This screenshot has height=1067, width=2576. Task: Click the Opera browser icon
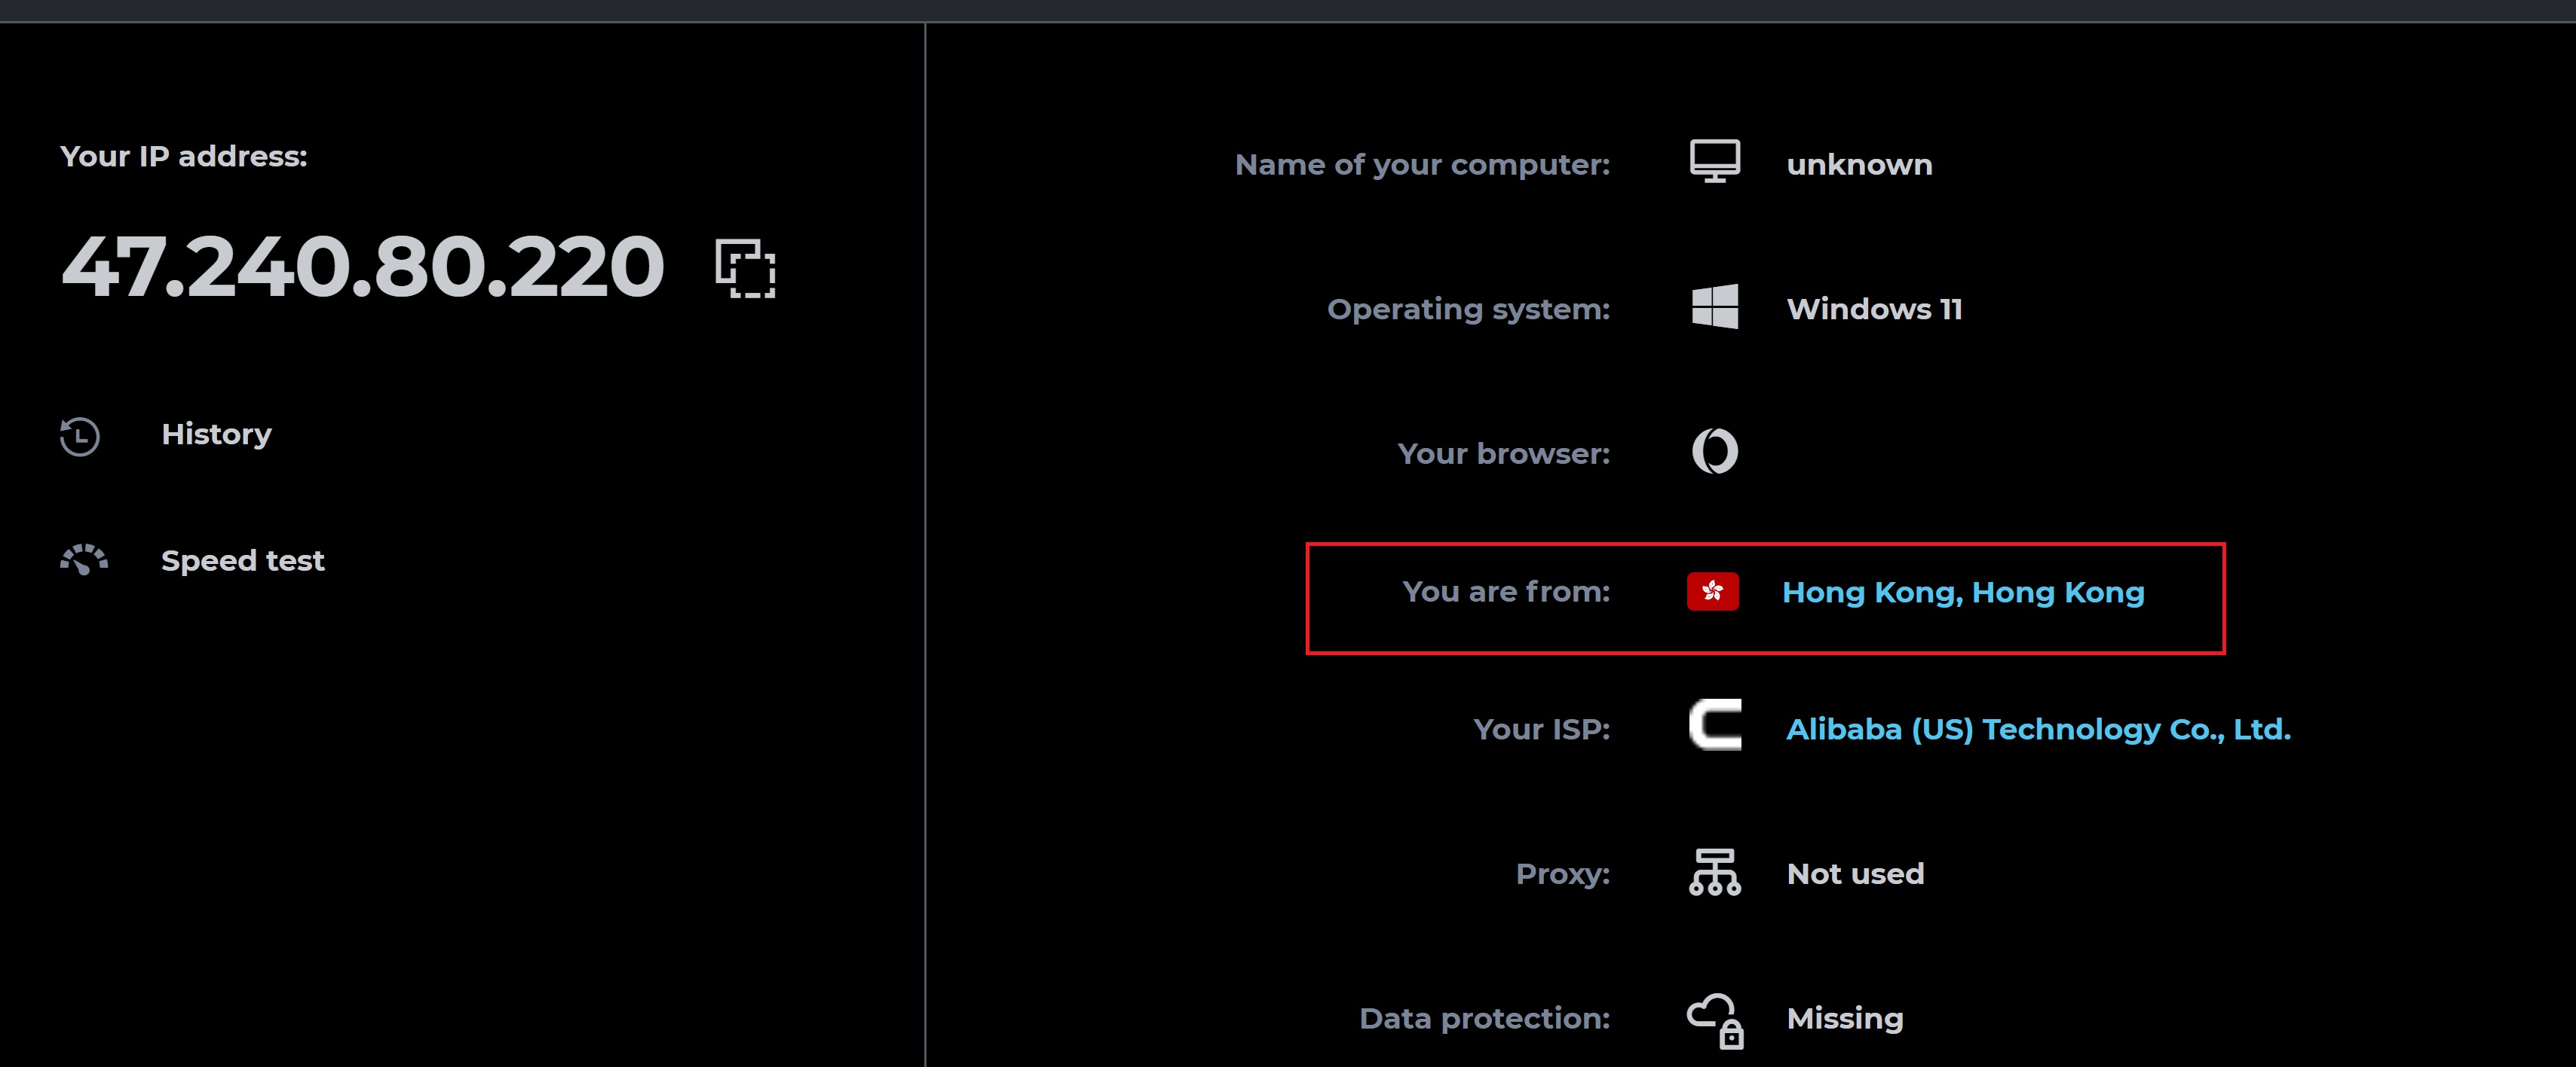[x=1715, y=452]
